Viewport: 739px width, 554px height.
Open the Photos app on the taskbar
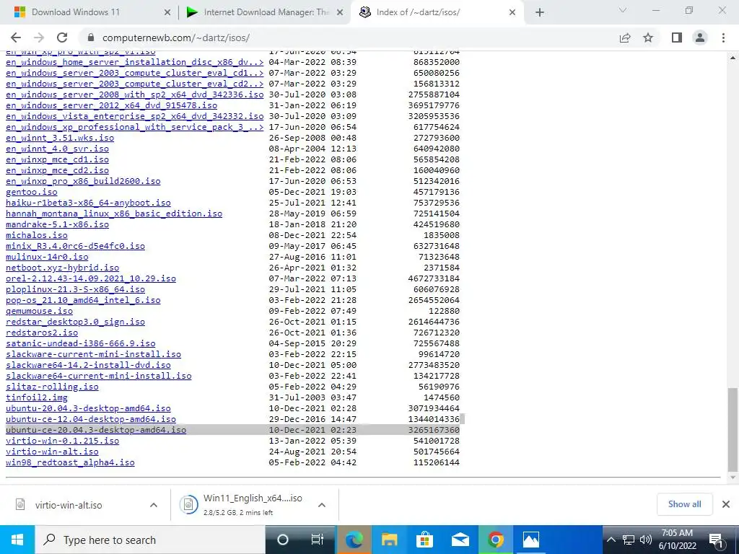point(531,540)
